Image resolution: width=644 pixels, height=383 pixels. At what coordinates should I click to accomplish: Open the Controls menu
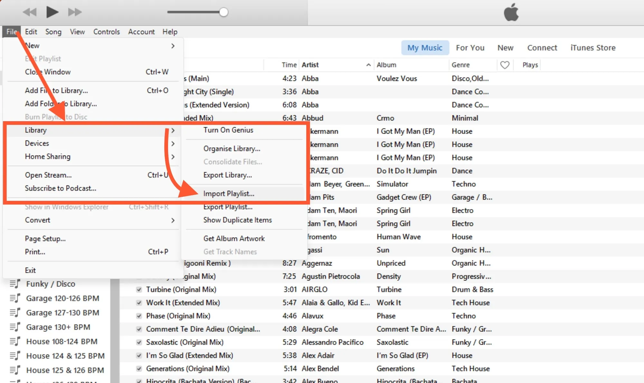(106, 32)
